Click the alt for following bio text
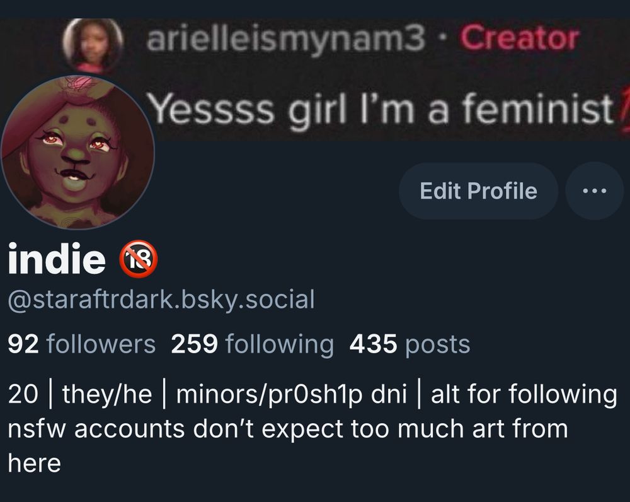The image size is (630, 502). coord(524,394)
